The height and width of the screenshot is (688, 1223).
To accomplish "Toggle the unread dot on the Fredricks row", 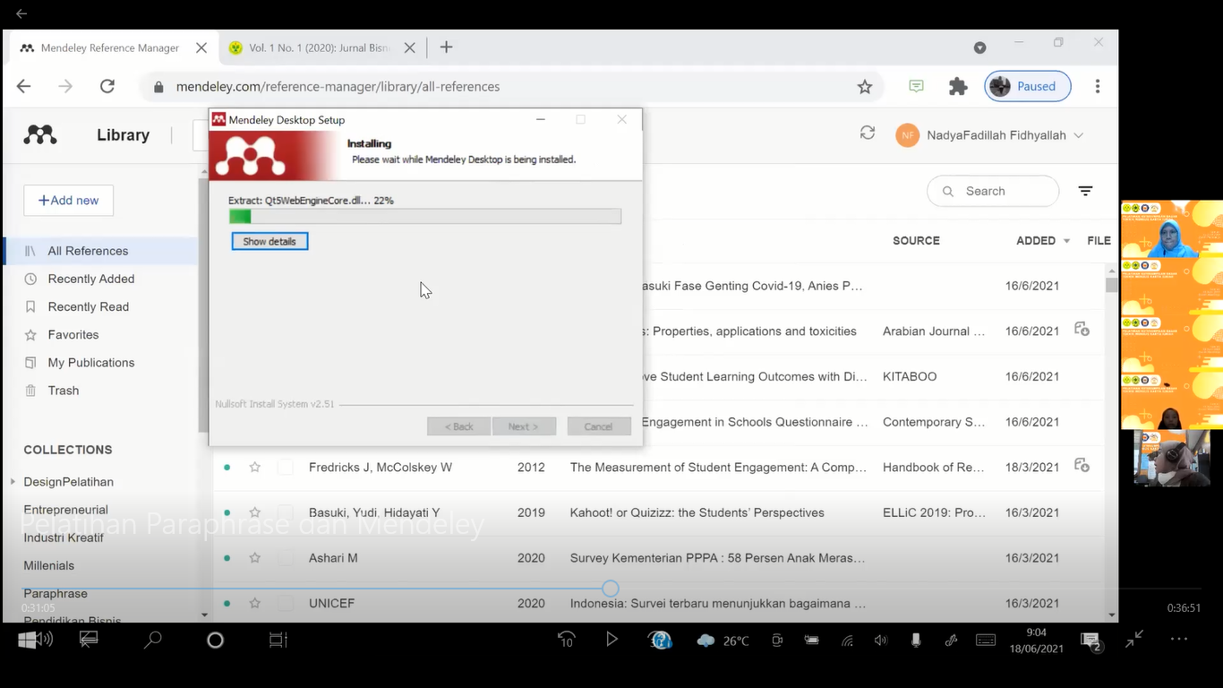I will 227,467.
